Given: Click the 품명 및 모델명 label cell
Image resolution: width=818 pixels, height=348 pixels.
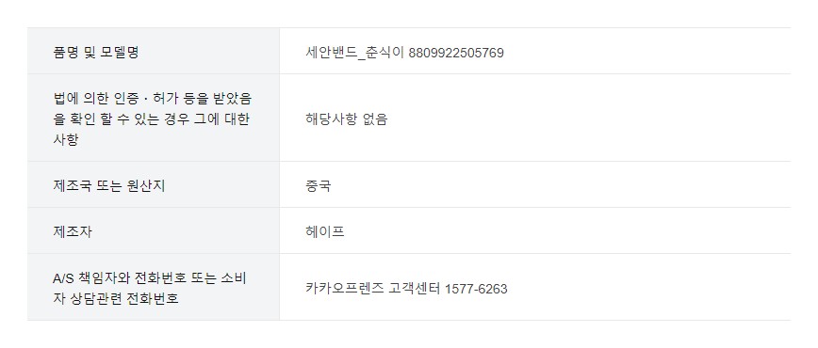Looking at the screenshot, I should point(154,51).
